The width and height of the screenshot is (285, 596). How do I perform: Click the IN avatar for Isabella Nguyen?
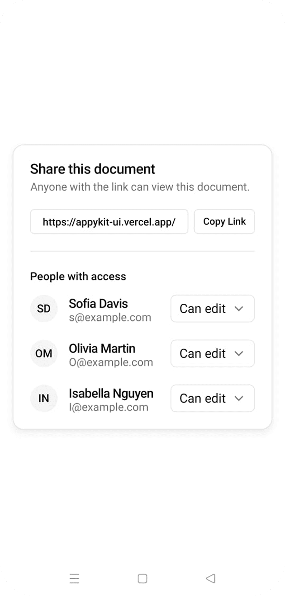[44, 398]
